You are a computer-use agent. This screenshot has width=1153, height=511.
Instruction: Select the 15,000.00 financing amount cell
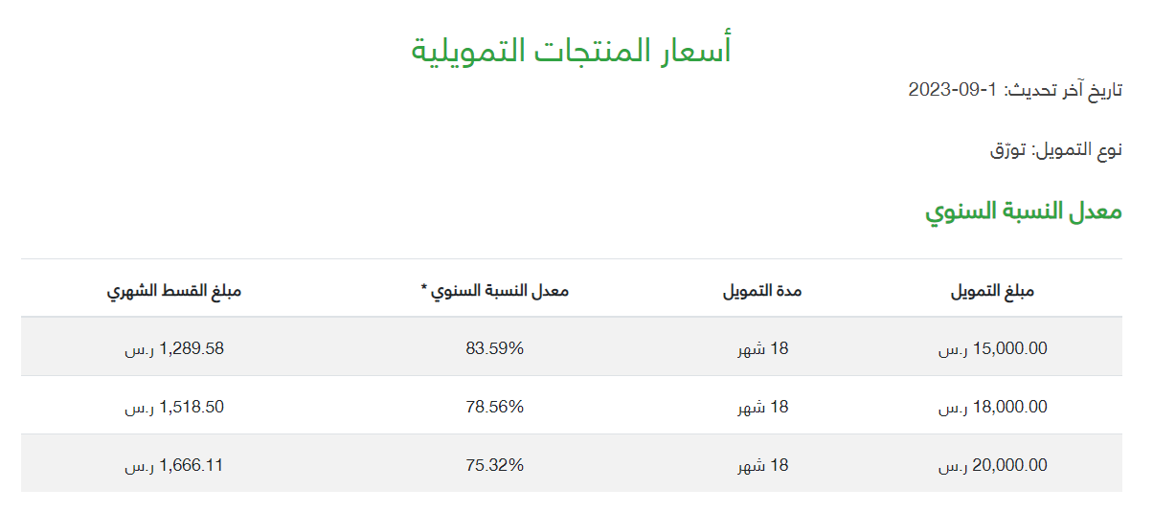pyautogui.click(x=992, y=349)
